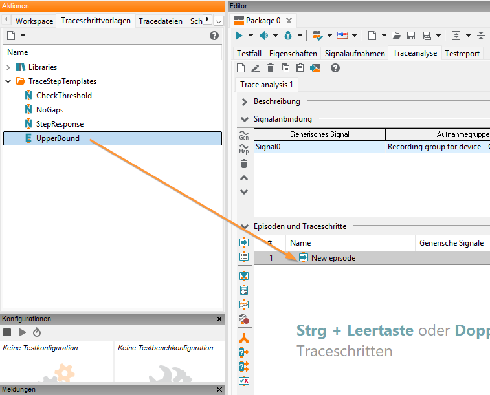Open the Signalaufnahmen tab
Viewport: 490px width, 395px height.
click(355, 54)
